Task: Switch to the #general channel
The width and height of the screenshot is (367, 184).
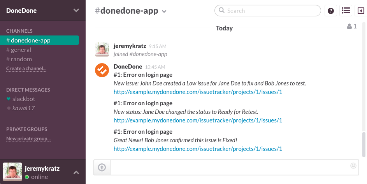Action: pos(19,50)
